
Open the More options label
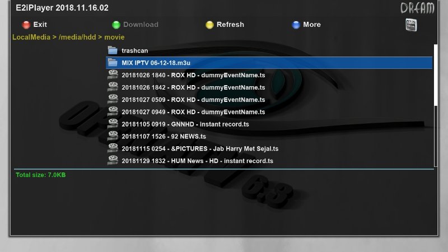tap(312, 25)
